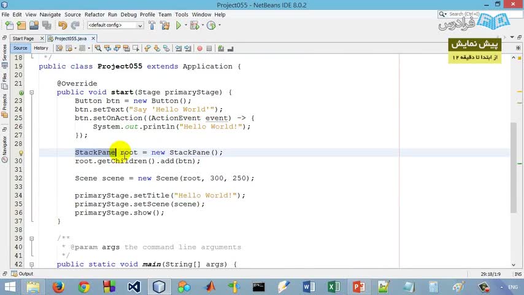The image size is (524, 295).
Task: Click the Redo arrow icon
Action: click(75, 25)
